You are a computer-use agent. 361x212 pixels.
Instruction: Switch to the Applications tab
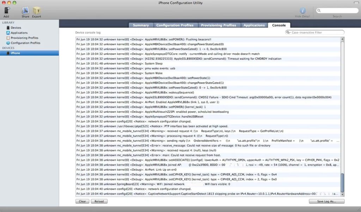(x=254, y=25)
